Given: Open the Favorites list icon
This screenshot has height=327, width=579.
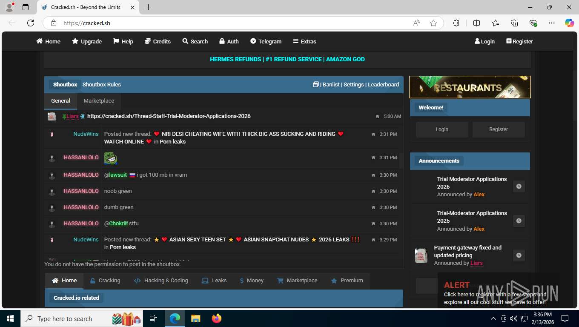Looking at the screenshot, I should (496, 23).
